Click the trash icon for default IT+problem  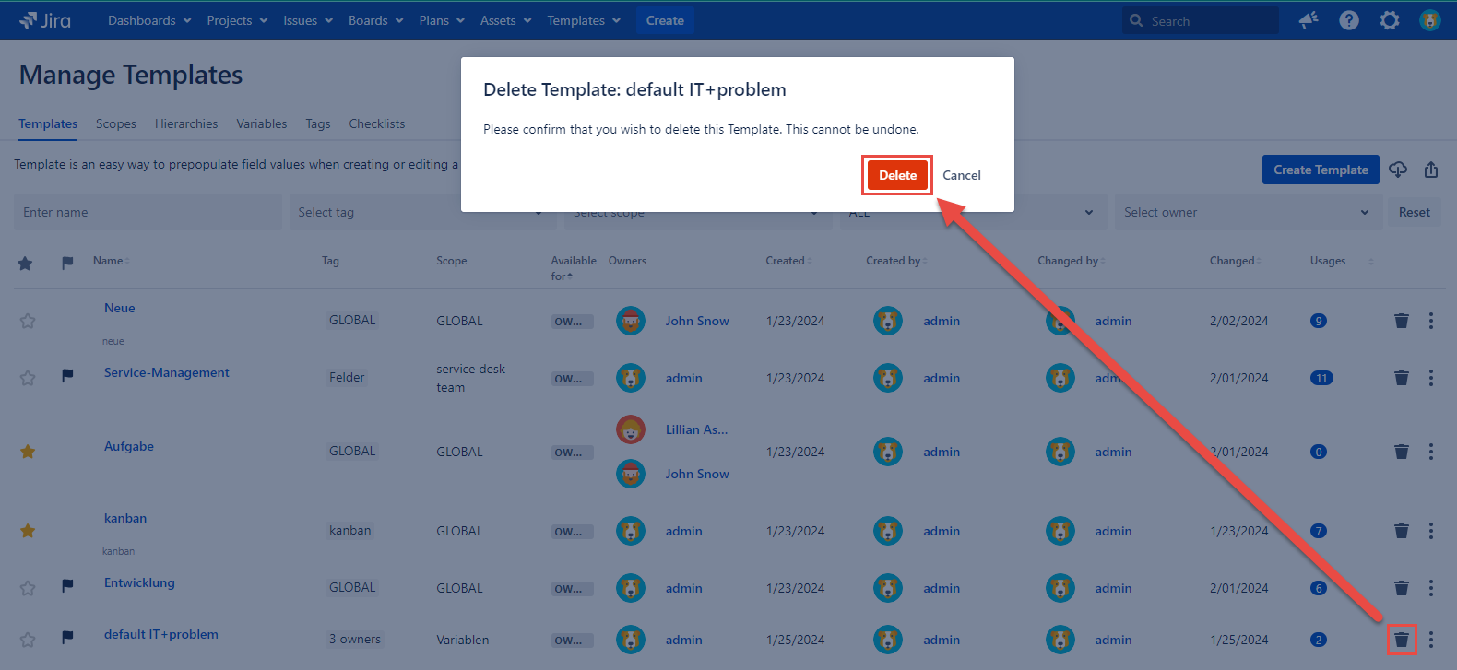pyautogui.click(x=1401, y=640)
